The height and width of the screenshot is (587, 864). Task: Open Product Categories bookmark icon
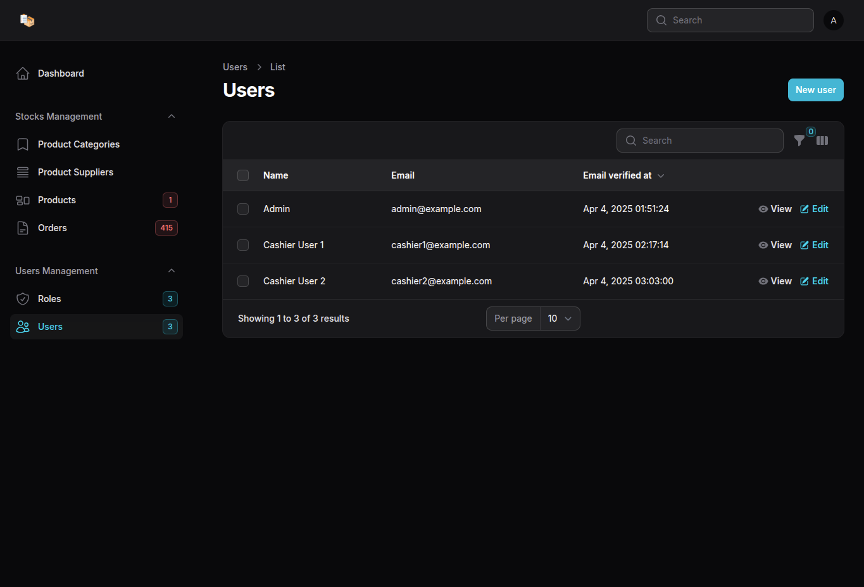(x=23, y=144)
